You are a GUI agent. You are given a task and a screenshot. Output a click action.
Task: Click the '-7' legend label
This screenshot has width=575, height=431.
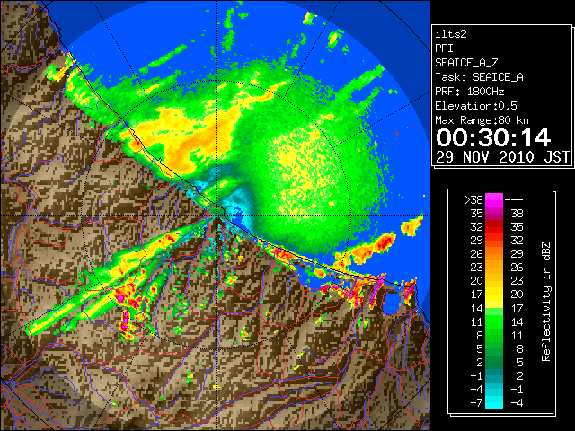(x=476, y=403)
